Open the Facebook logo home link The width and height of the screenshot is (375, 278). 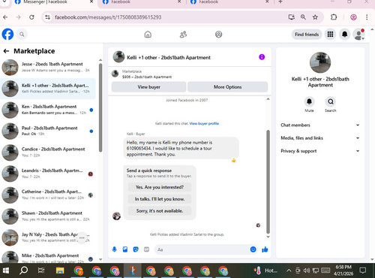pos(7,35)
